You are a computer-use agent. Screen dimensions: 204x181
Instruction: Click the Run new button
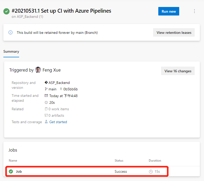[x=169, y=11]
